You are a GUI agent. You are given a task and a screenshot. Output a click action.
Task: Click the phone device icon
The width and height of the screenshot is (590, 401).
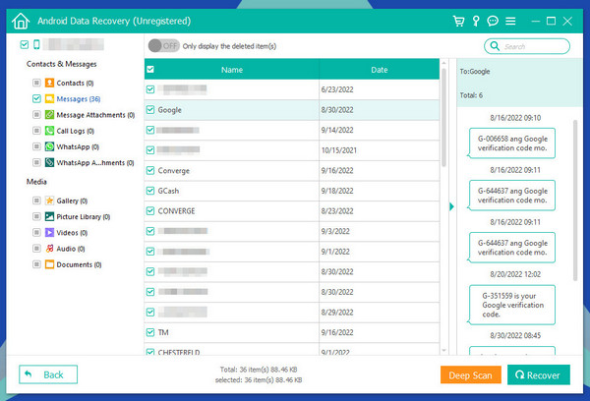(36, 44)
